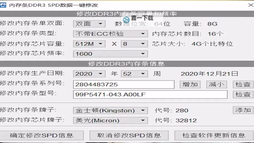Image resolution: width=254 pixels, height=143 pixels.
Task: Click 减小 to decrease serial number
Action: point(217,84)
